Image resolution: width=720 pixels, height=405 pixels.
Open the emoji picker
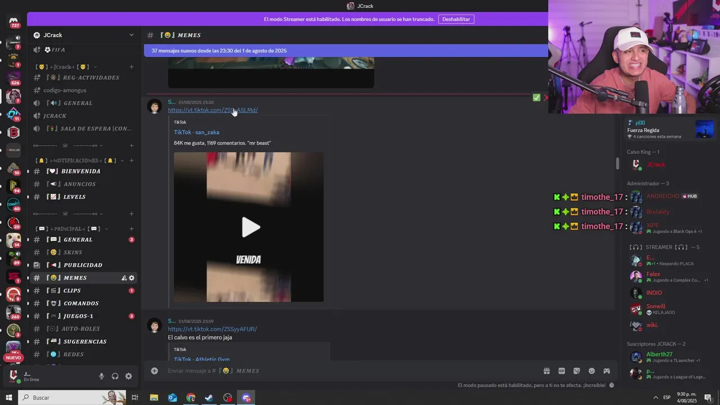tap(592, 371)
